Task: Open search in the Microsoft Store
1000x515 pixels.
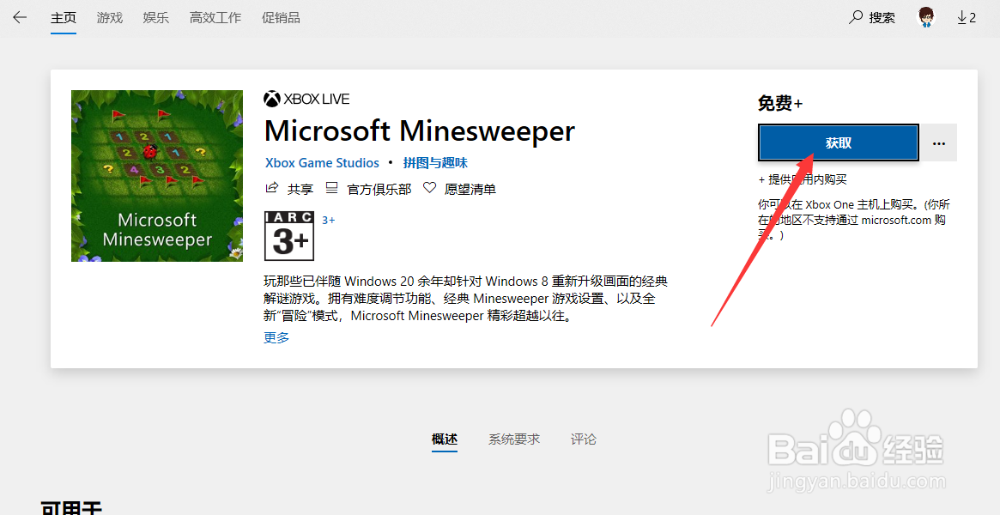Action: point(871,16)
